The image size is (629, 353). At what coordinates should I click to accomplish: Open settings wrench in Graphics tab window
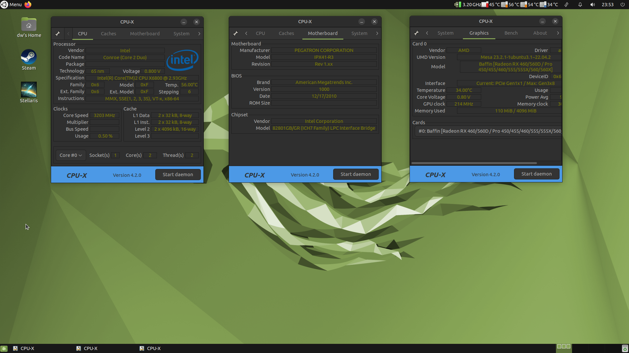pyautogui.click(x=416, y=33)
